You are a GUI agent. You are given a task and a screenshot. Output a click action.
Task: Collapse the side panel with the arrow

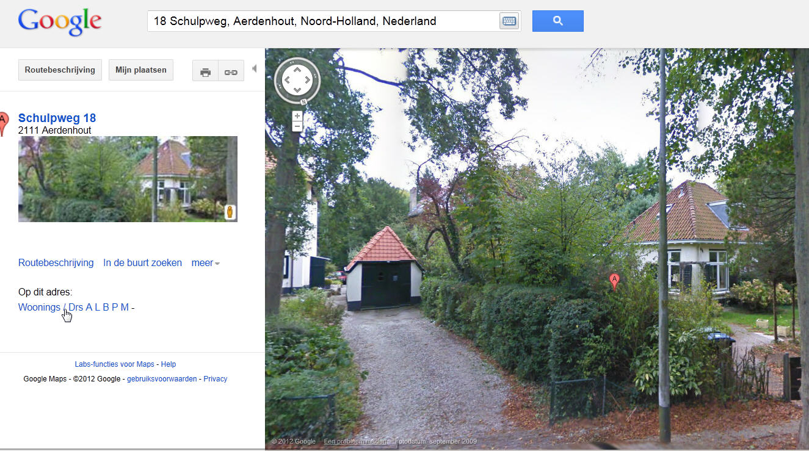tap(255, 69)
